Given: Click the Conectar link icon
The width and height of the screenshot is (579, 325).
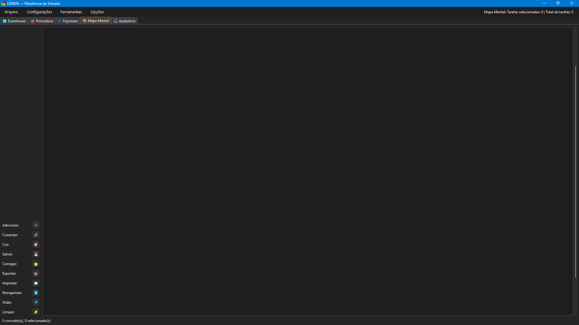Looking at the screenshot, I should pos(36,235).
